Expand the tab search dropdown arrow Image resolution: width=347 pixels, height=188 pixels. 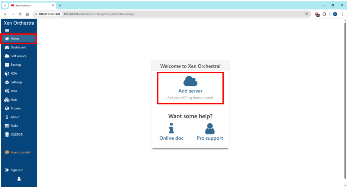[5, 5]
